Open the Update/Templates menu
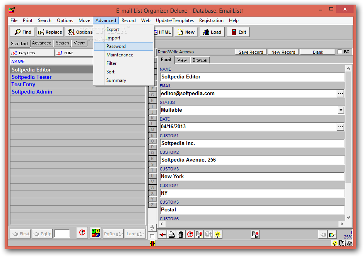Image resolution: width=364 pixels, height=257 pixels. (175, 20)
